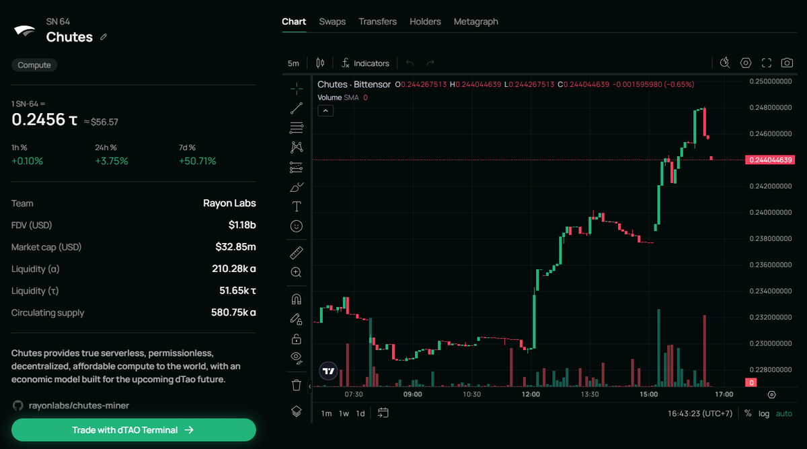Image resolution: width=807 pixels, height=449 pixels.
Task: Toggle auto scale mode
Action: [784, 413]
